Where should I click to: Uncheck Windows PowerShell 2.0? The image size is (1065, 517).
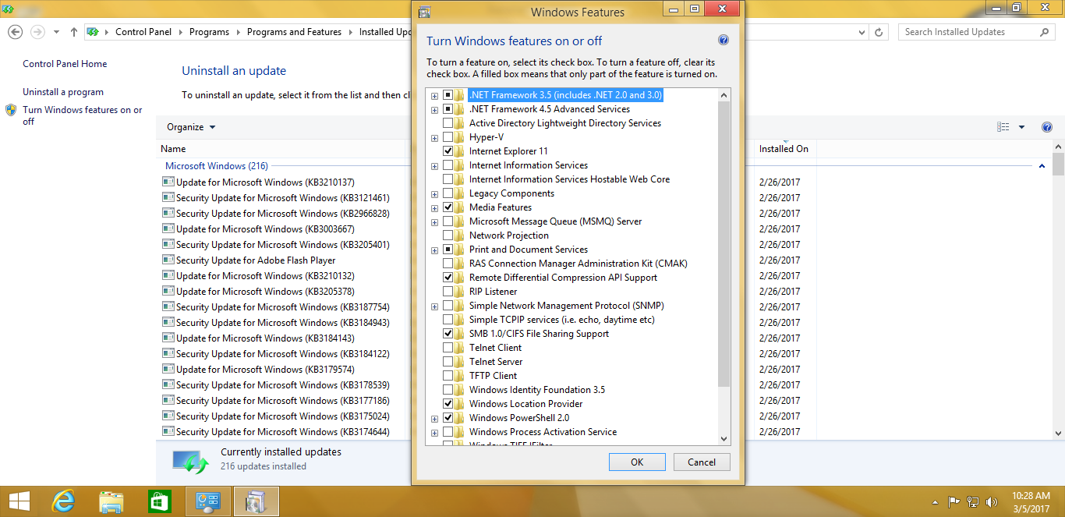[x=448, y=418]
